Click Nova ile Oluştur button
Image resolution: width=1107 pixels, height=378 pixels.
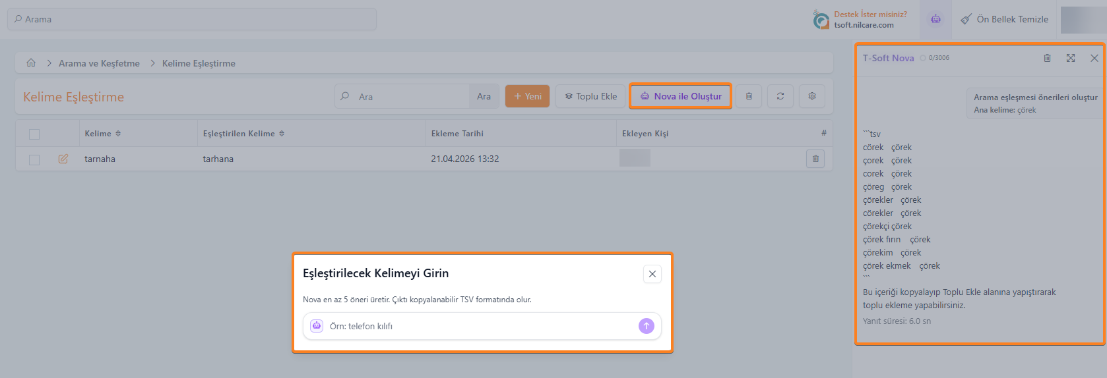[681, 96]
